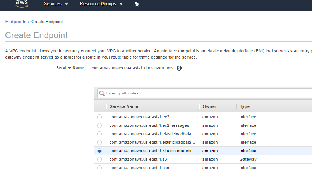Sort by Owner column header
The width and height of the screenshot is (312, 175).
point(209,106)
